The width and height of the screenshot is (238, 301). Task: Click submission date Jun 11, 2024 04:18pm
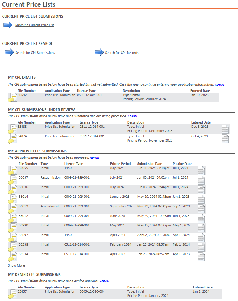click(x=153, y=168)
